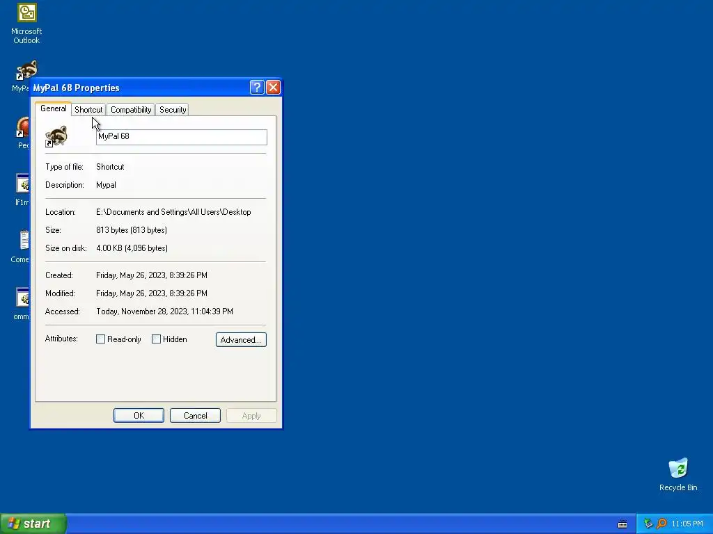Click the question-mark Help button in title bar
713x534 pixels.
[257, 87]
